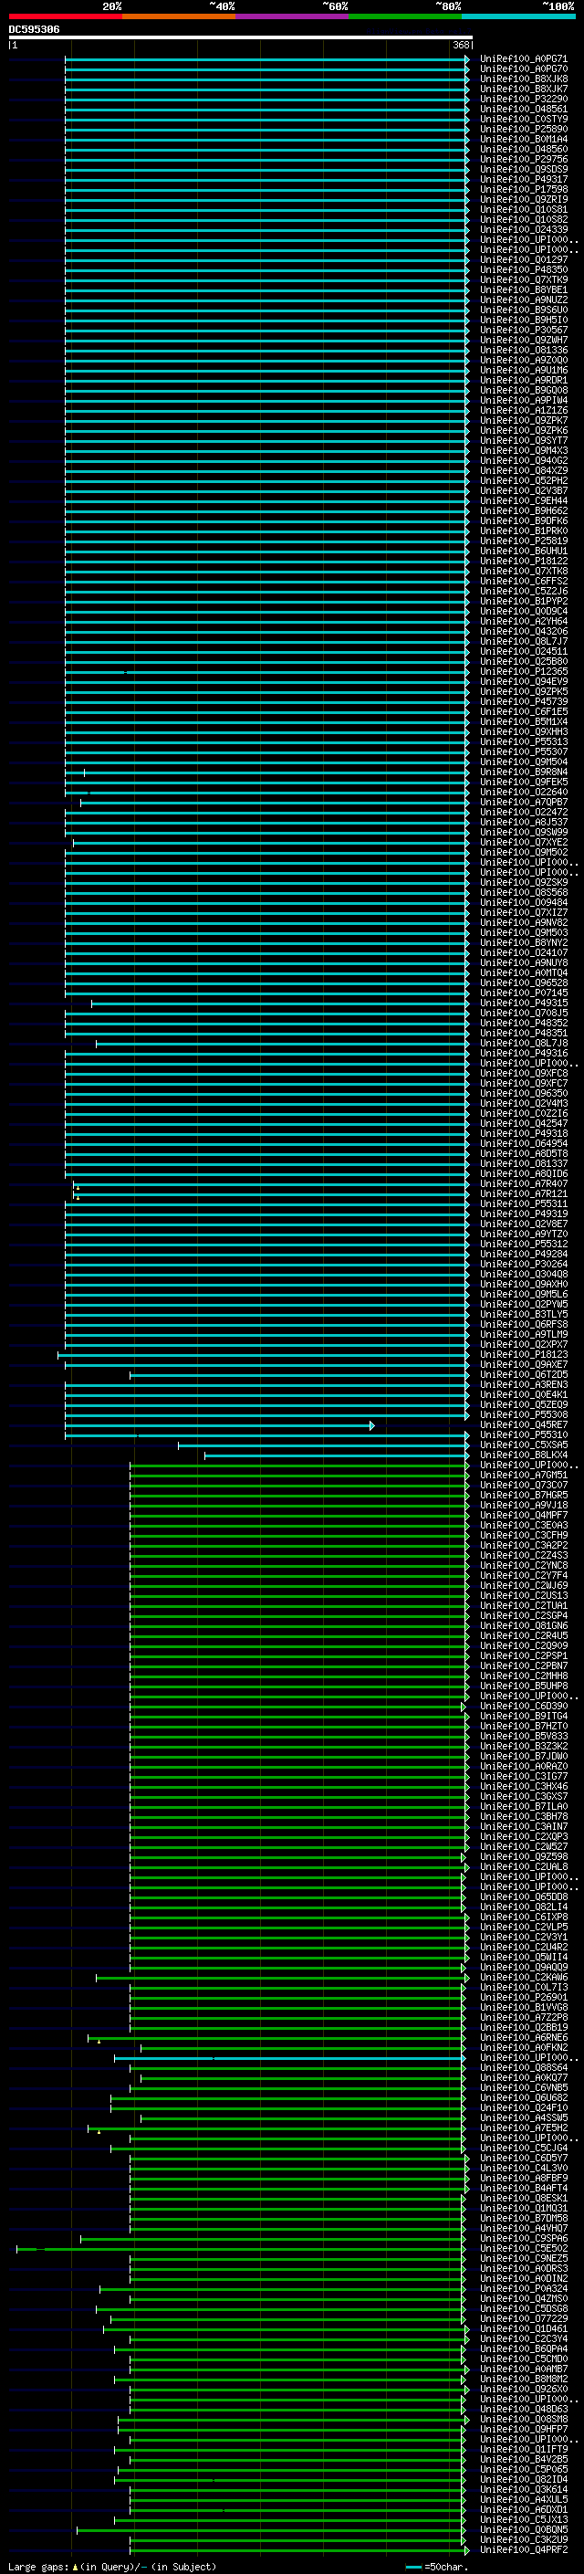The width and height of the screenshot is (584, 2574).
Task: Open the UniRef100_A0PG70 hit label
Action: (524, 69)
